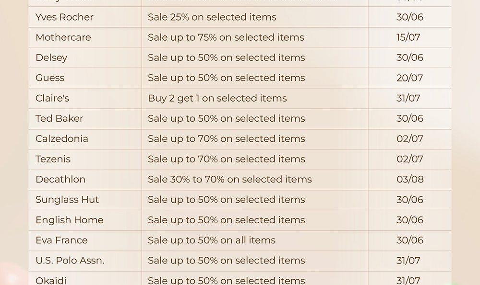Select Yves Rocher Sale 25% offer text
480x285 pixels.
point(212,17)
